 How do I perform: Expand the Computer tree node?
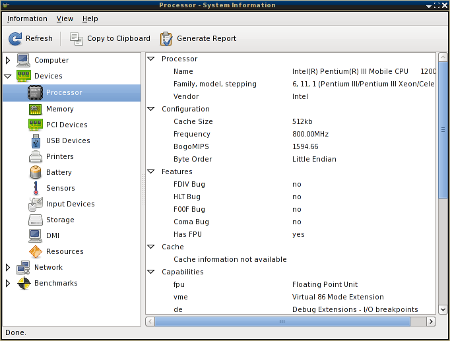[8, 60]
